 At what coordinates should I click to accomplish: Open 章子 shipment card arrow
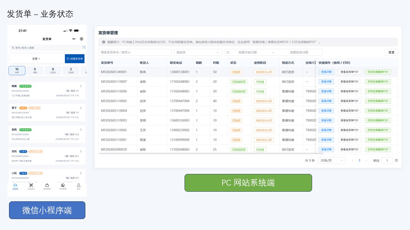click(81, 108)
